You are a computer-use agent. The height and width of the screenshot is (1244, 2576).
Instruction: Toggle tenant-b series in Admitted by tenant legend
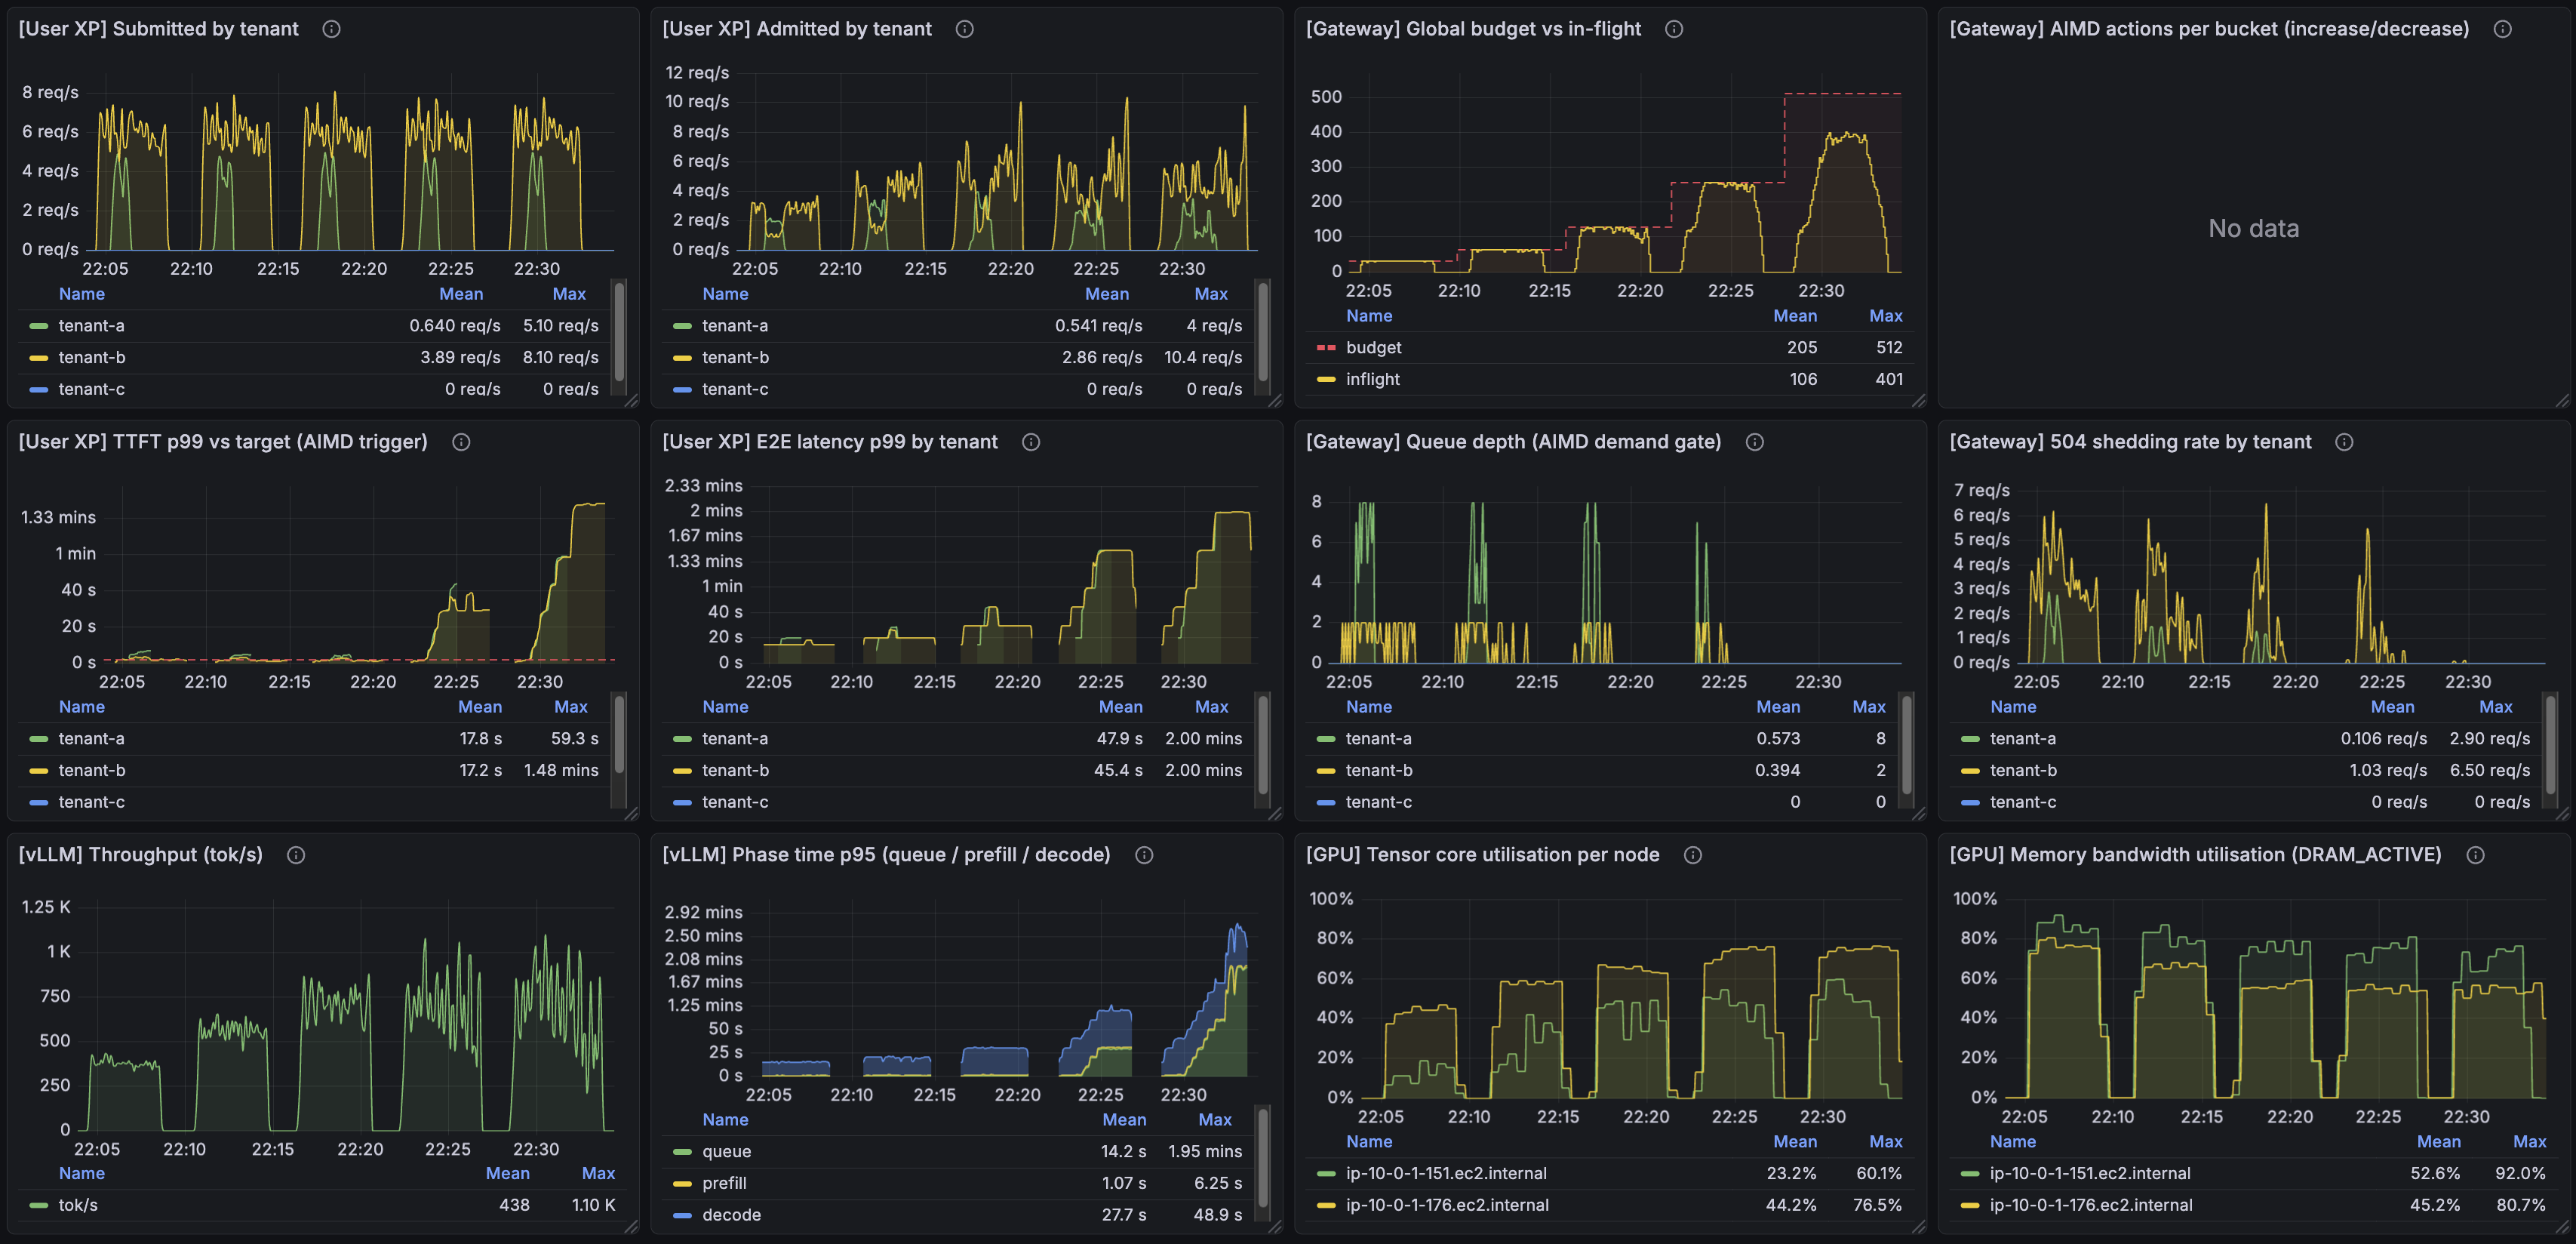(x=735, y=357)
